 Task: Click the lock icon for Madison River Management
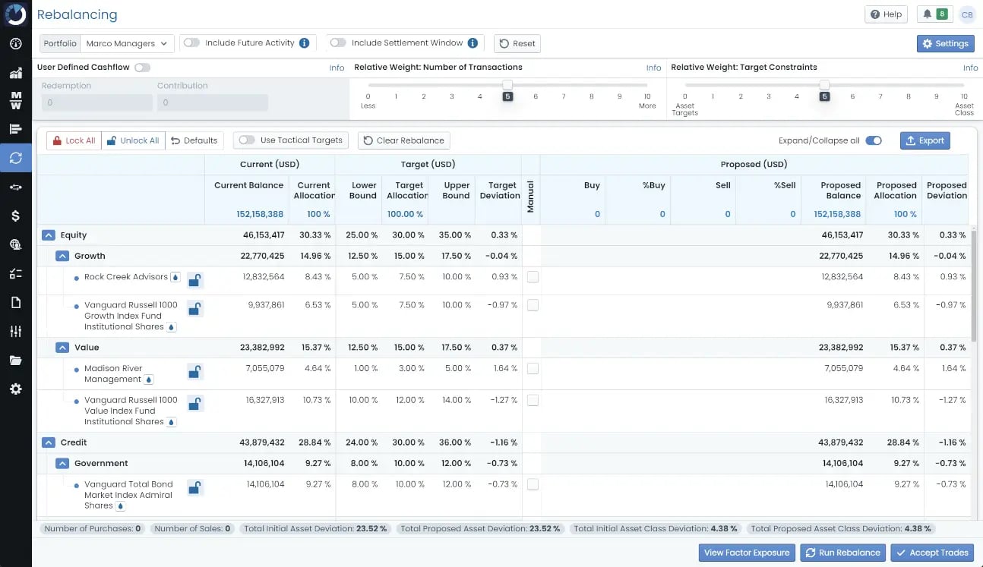click(194, 372)
